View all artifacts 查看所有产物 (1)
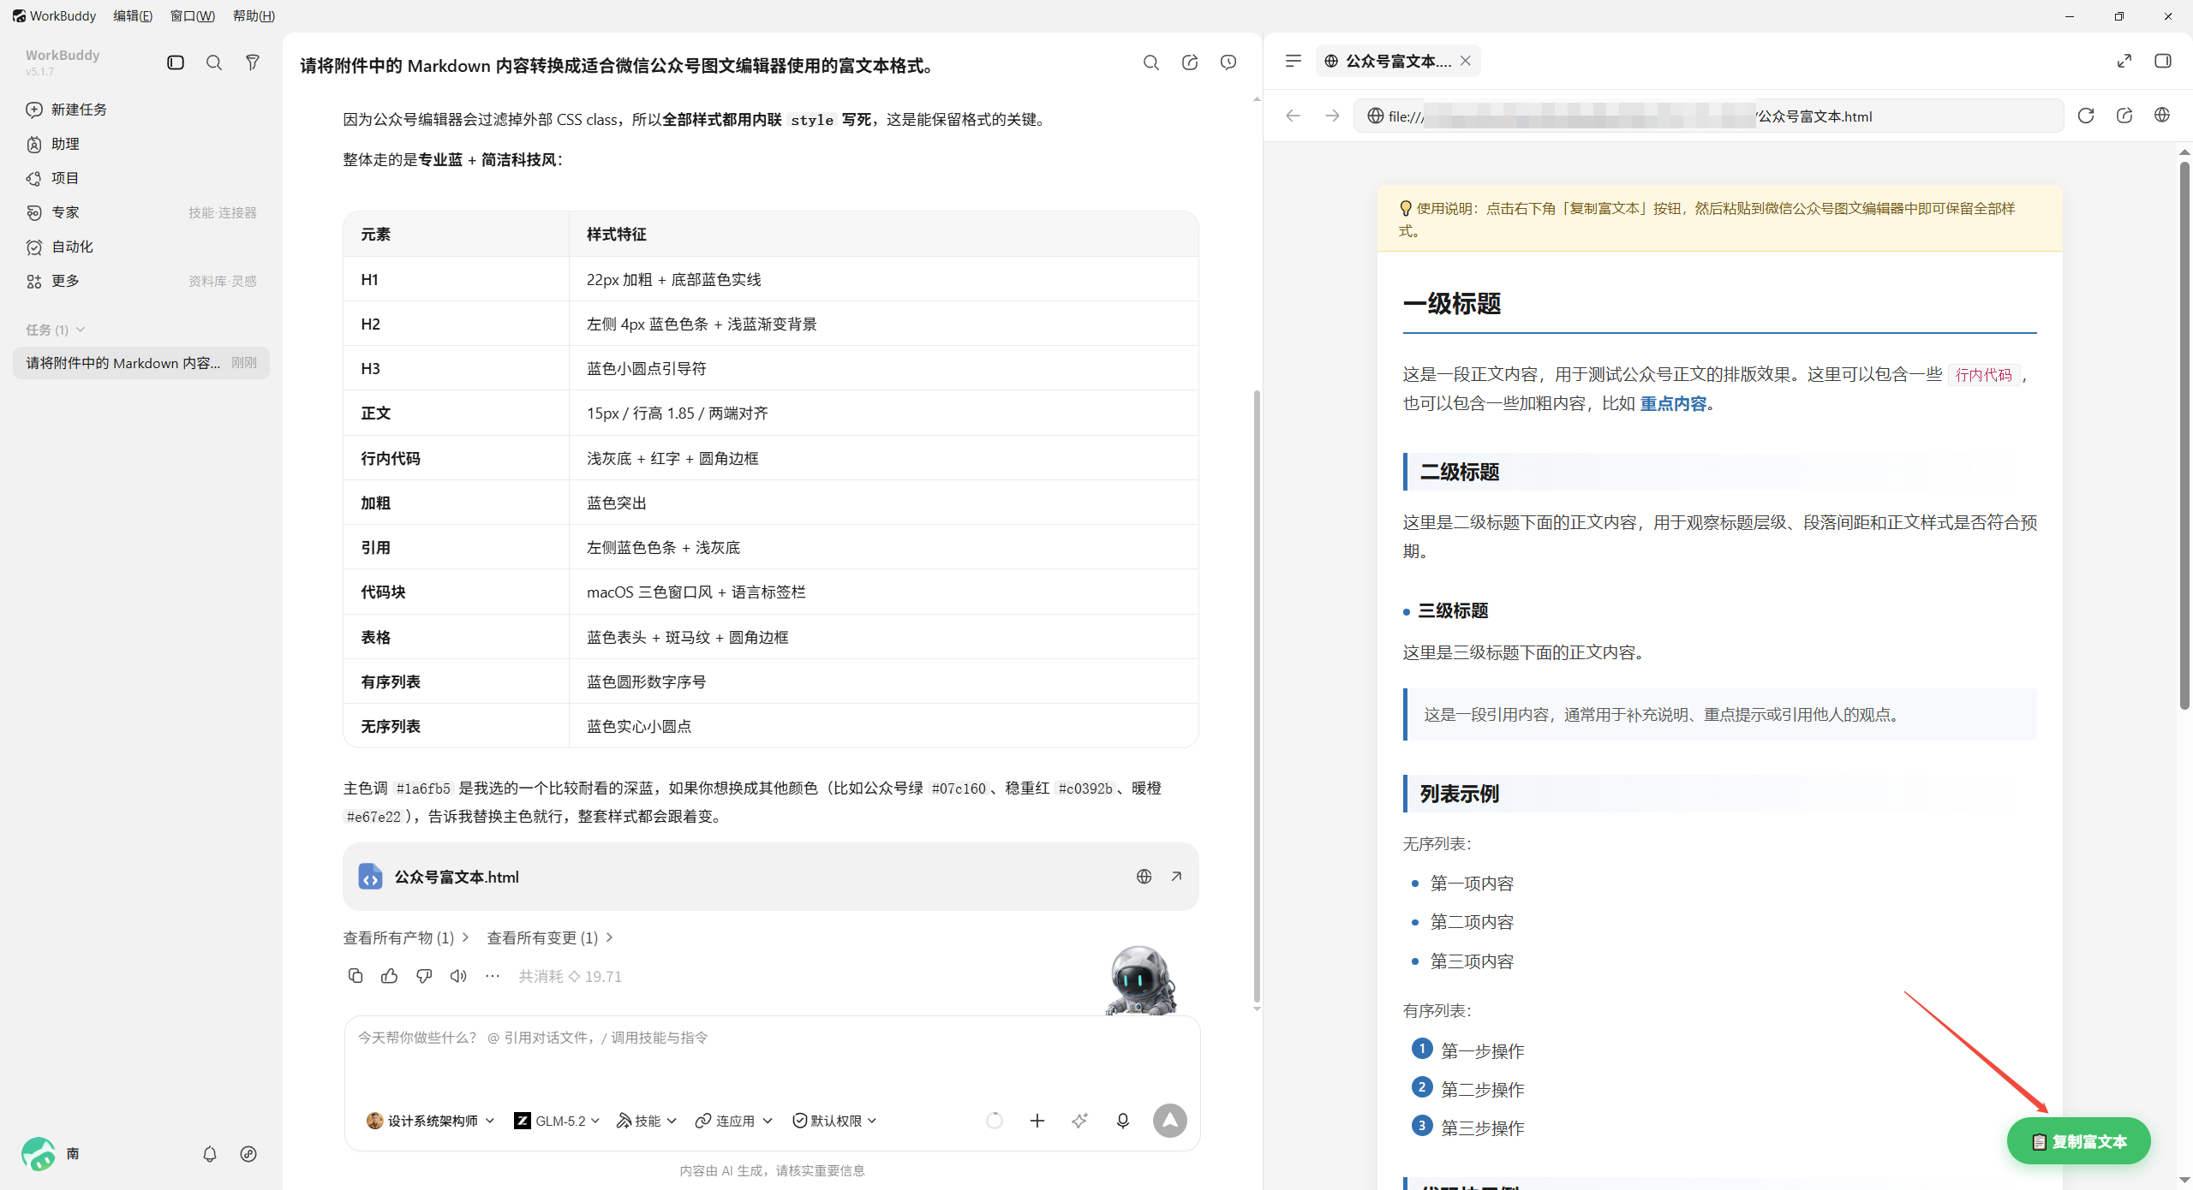 [x=406, y=937]
